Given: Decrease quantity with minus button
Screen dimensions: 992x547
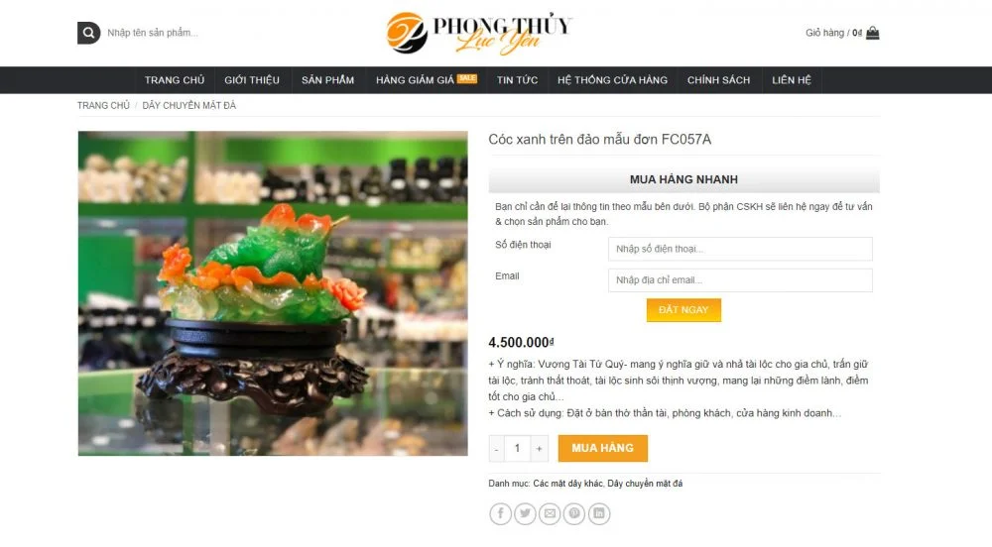Looking at the screenshot, I should tap(497, 449).
